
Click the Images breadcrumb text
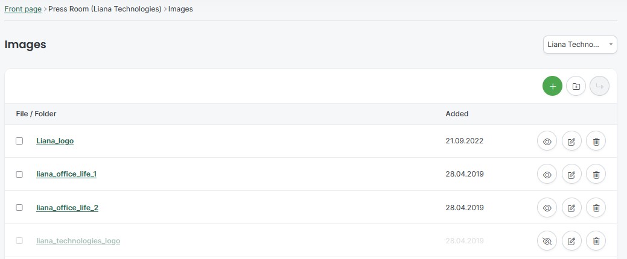pos(180,9)
